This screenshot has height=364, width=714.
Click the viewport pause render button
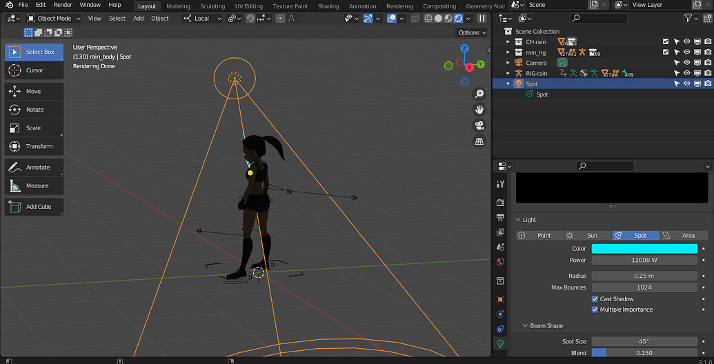coord(482,19)
